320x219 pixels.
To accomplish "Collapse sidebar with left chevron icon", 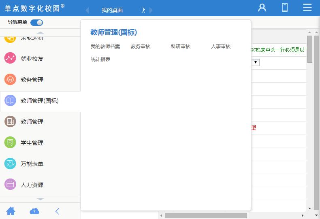I will 58,211.
